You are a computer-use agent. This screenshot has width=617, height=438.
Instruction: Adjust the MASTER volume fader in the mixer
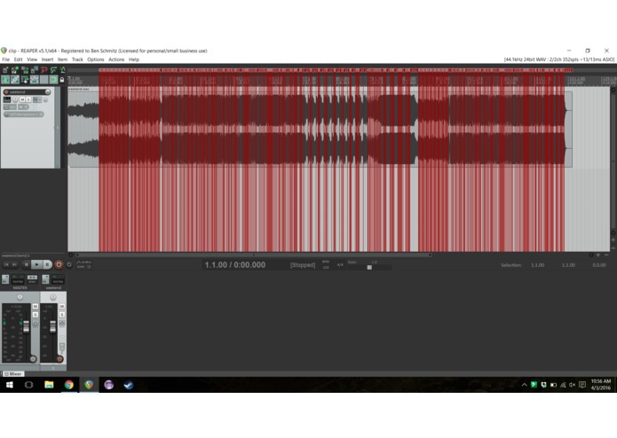pos(26,326)
